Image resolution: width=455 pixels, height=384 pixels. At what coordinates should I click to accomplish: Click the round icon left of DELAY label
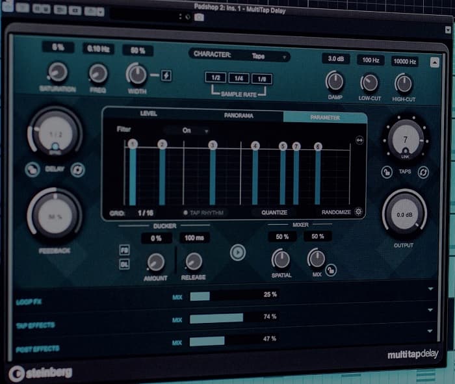pyautogui.click(x=32, y=169)
